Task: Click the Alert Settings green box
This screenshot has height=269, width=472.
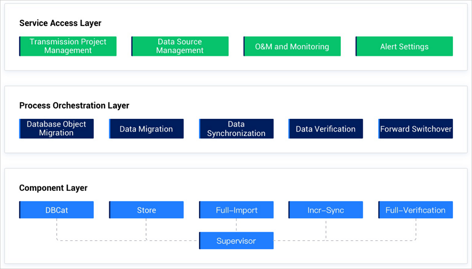Action: [404, 46]
